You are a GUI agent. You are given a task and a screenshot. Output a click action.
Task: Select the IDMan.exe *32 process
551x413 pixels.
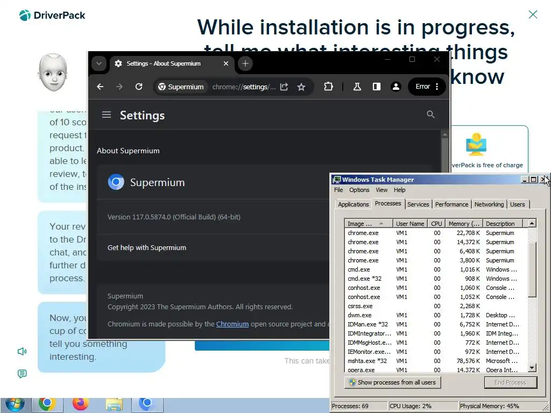pyautogui.click(x=436, y=324)
